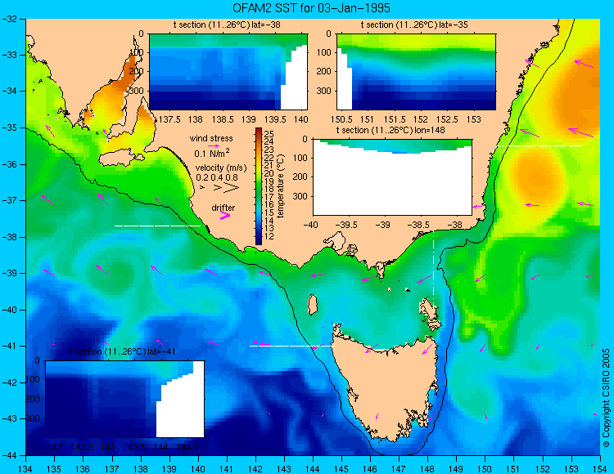Click the "0.1 N/m²" legend value
614x474 pixels.
tap(212, 153)
